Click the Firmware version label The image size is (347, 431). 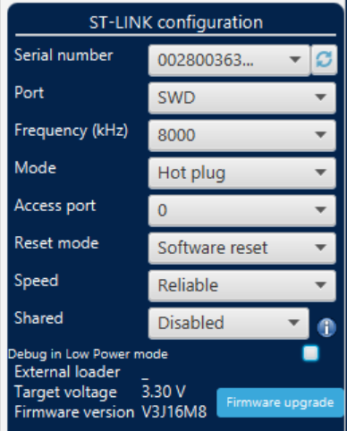74,412
